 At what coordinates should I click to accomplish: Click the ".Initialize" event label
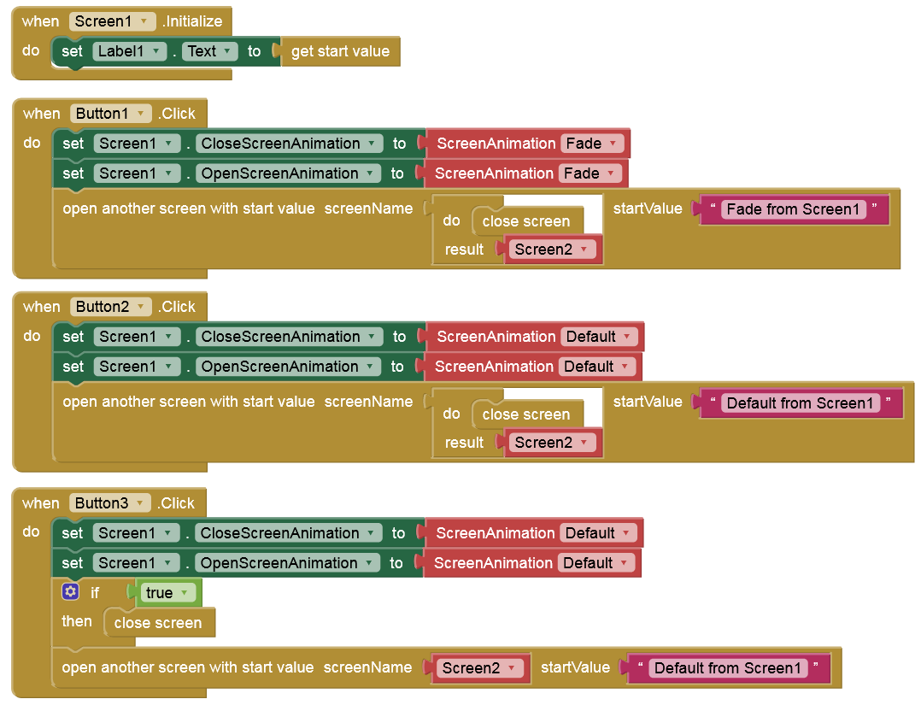click(192, 21)
